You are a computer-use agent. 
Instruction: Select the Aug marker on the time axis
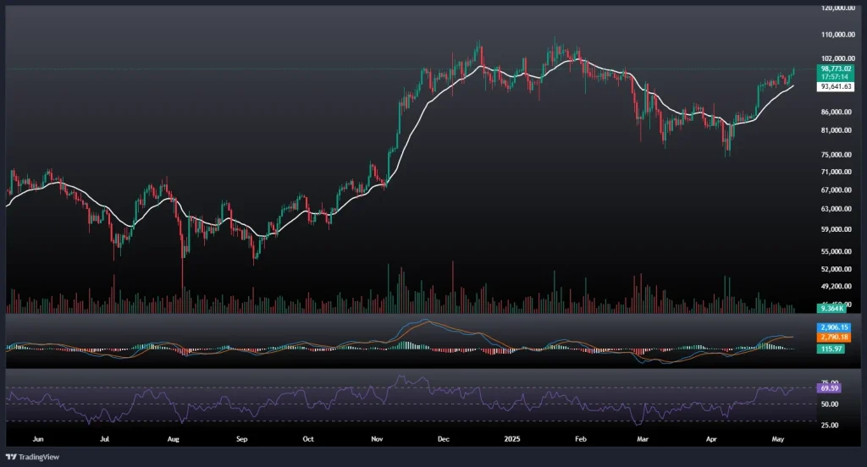coord(173,440)
